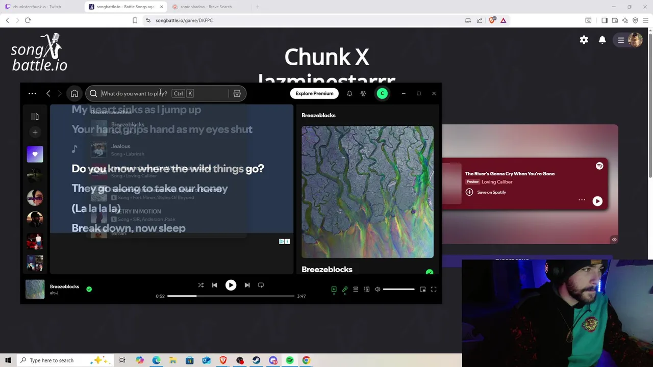Go to Spotify Home
The width and height of the screenshot is (653, 367).
(x=74, y=93)
